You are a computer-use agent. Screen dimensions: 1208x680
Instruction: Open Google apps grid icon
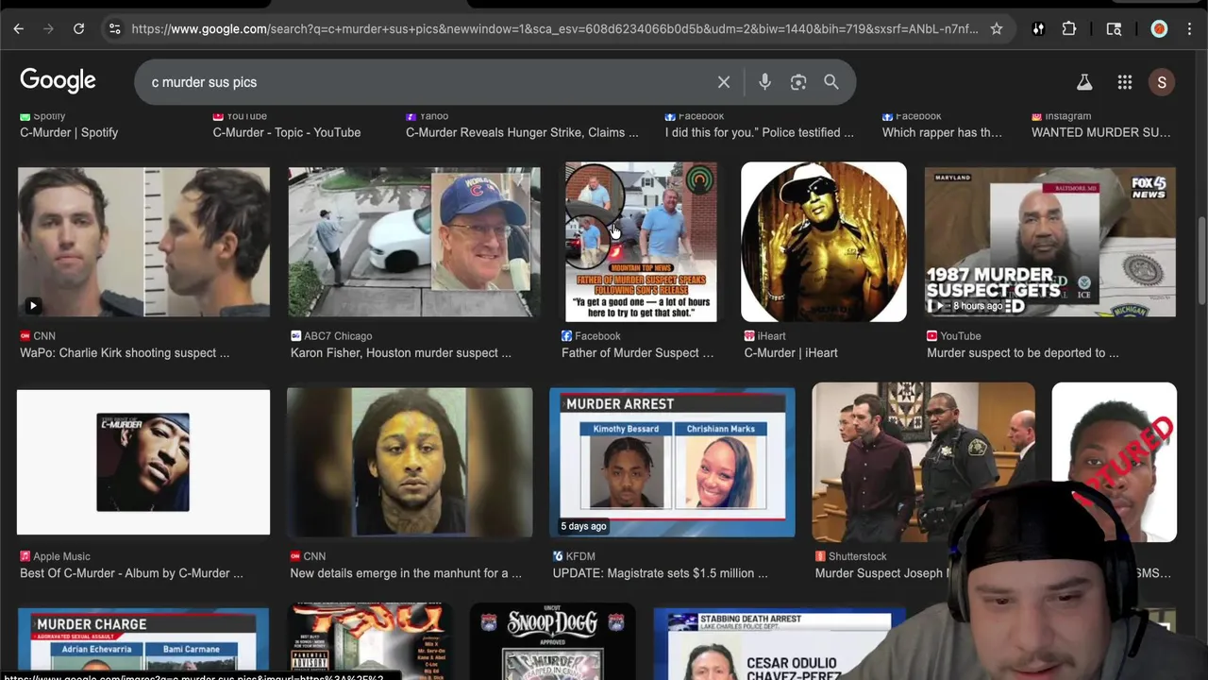[1125, 82]
